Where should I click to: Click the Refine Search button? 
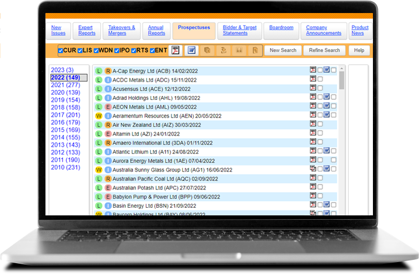click(324, 50)
